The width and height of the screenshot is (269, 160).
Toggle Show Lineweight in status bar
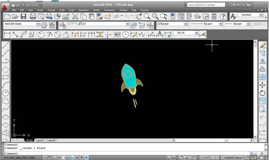click(x=82, y=158)
